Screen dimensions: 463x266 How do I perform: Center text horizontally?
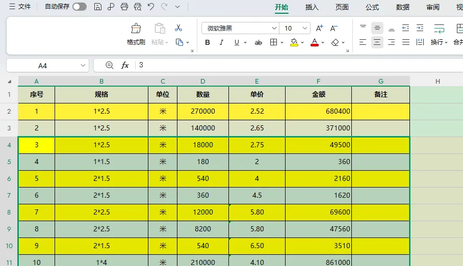coord(377,42)
